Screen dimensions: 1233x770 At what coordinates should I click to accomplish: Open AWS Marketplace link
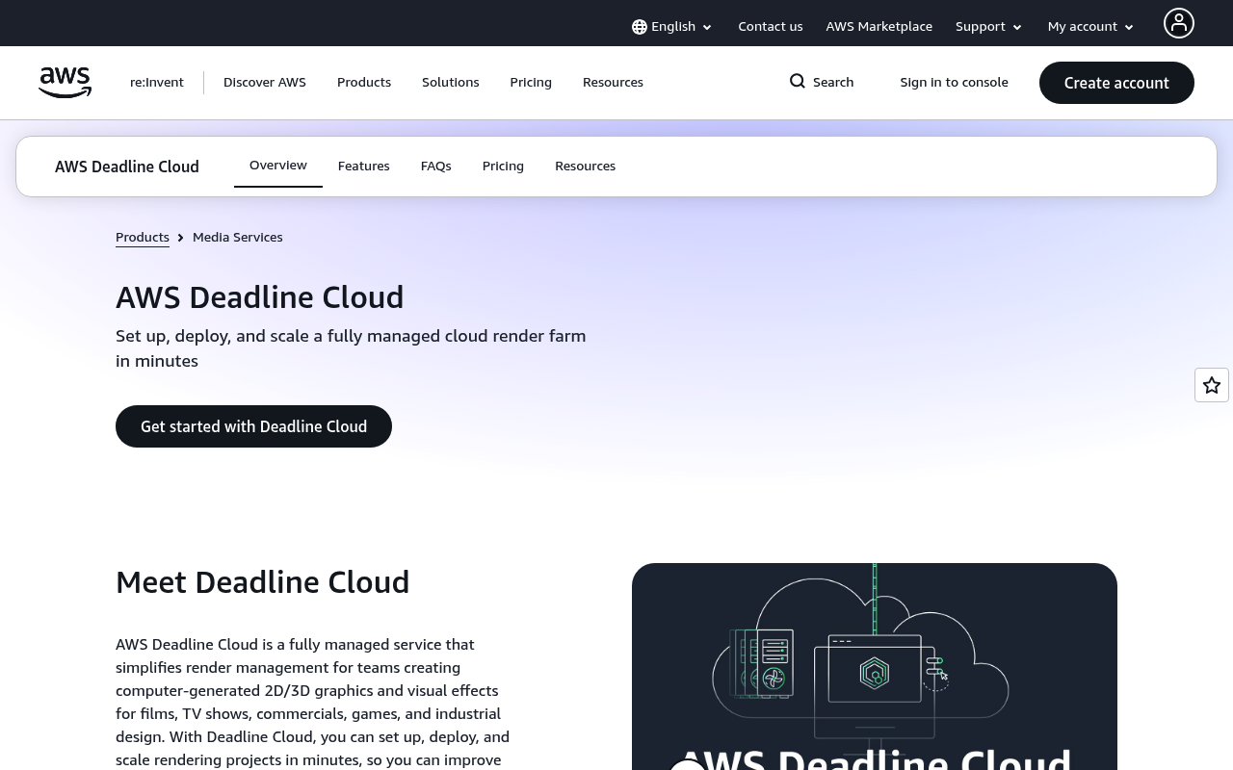coord(879,27)
